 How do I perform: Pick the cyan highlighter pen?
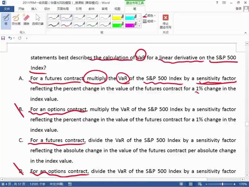[131, 17]
